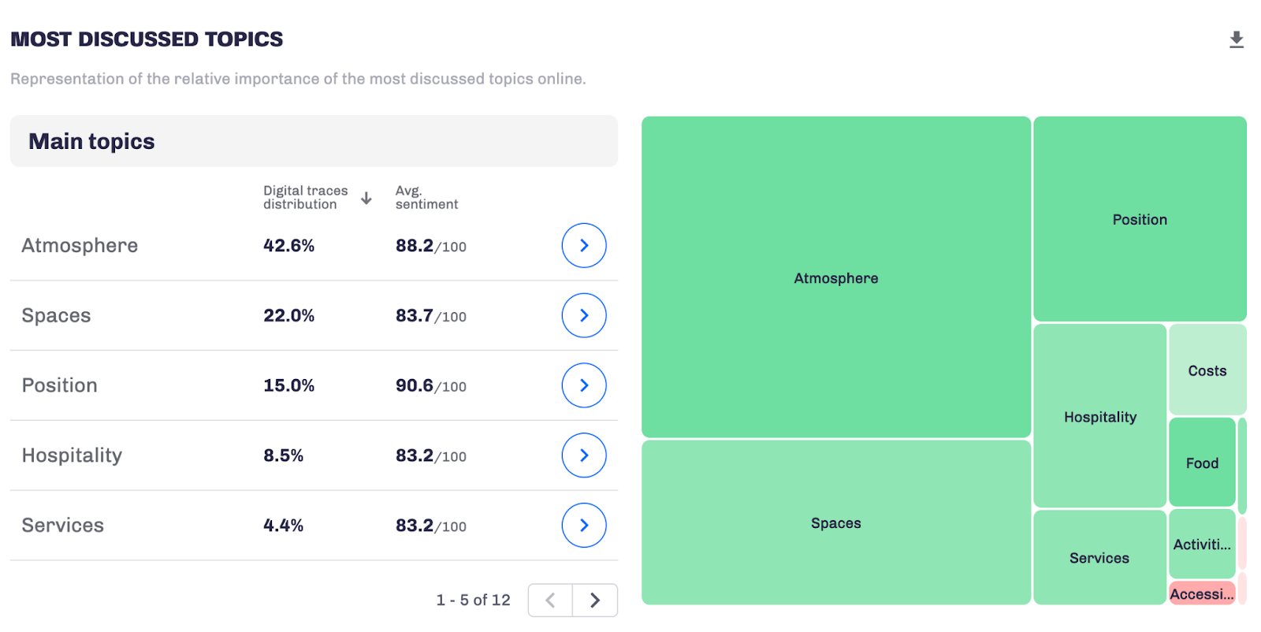
Task: Go to previous page of topics
Action: tap(550, 600)
